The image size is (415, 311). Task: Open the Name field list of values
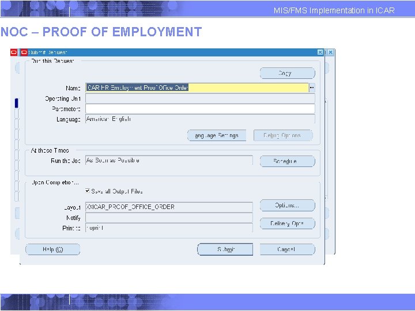point(312,88)
